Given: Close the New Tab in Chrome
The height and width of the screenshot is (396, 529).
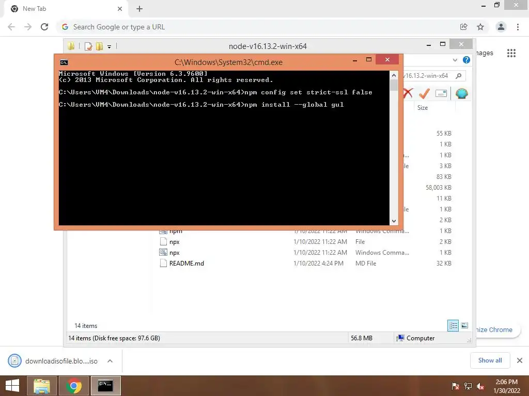Looking at the screenshot, I should [120, 9].
